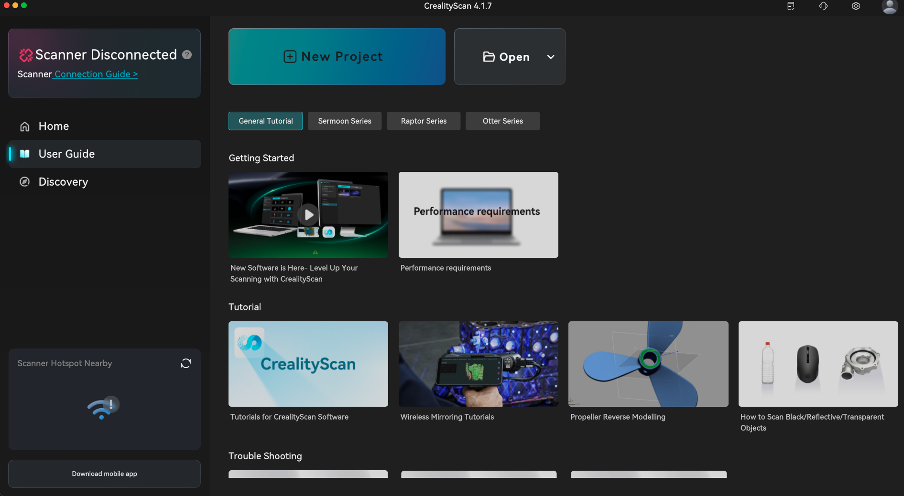Screen dimensions: 904x496
Task: Open the survey/feedback notes icon in title bar
Action: 790,6
